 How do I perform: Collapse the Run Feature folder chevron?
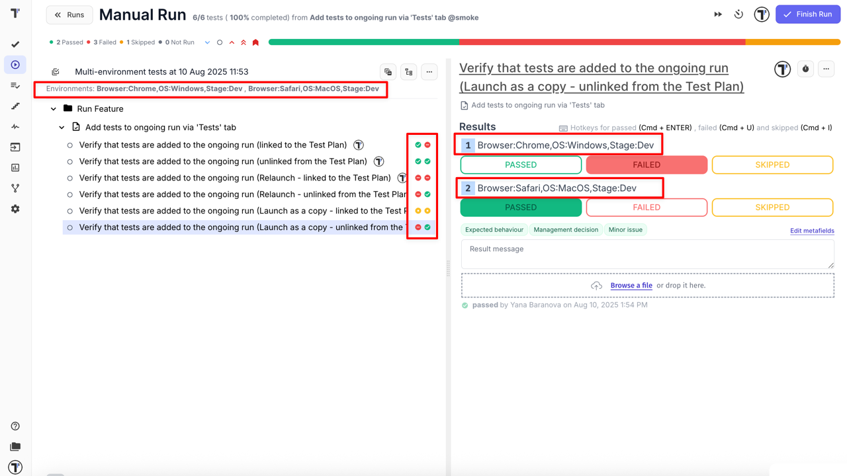(x=54, y=109)
